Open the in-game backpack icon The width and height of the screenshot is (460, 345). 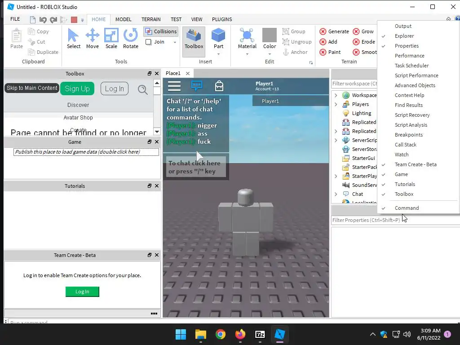pos(219,86)
